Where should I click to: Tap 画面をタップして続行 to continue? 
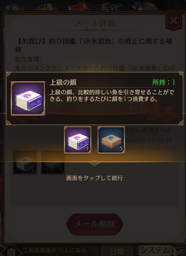pos(95,178)
